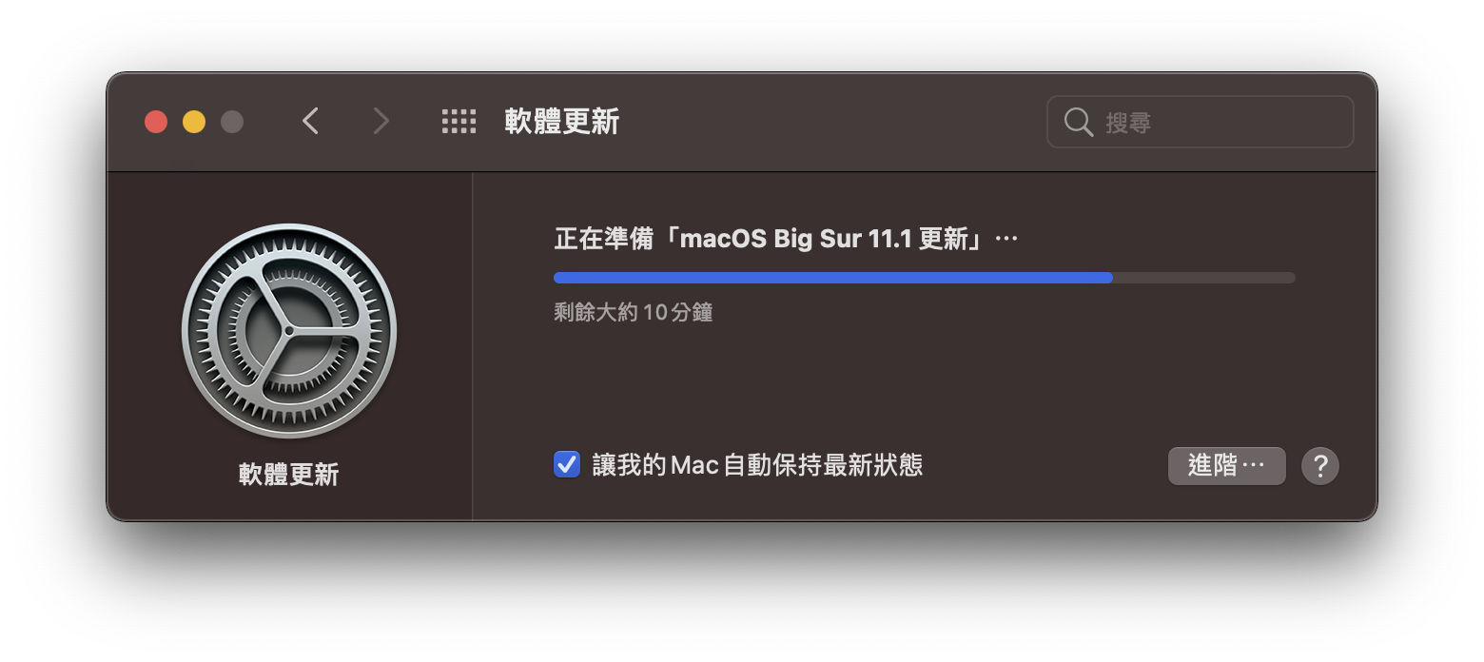
Task: Click the blue filled part of progress bar
Action: click(833, 278)
